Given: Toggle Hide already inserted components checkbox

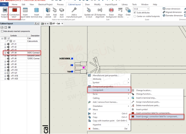Looking at the screenshot, I should [x=2, y=31].
